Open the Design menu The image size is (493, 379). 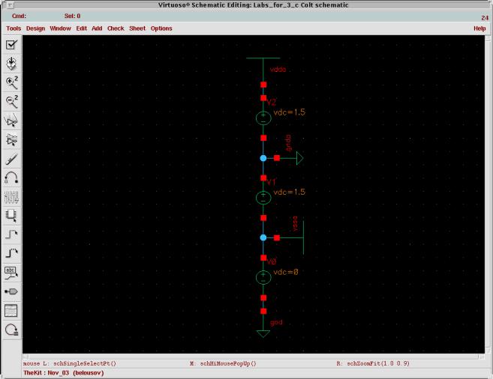click(35, 28)
